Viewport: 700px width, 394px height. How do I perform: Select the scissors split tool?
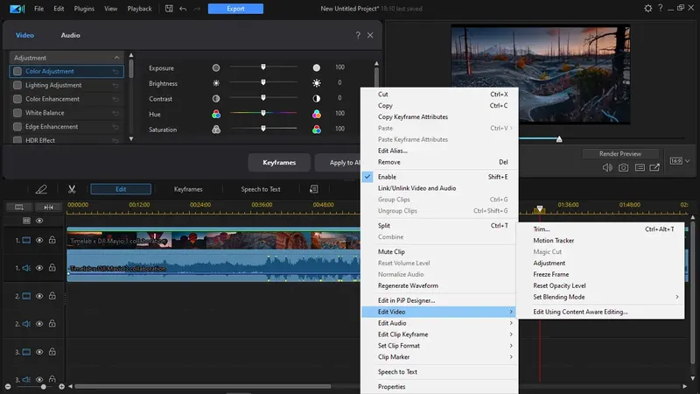point(72,189)
